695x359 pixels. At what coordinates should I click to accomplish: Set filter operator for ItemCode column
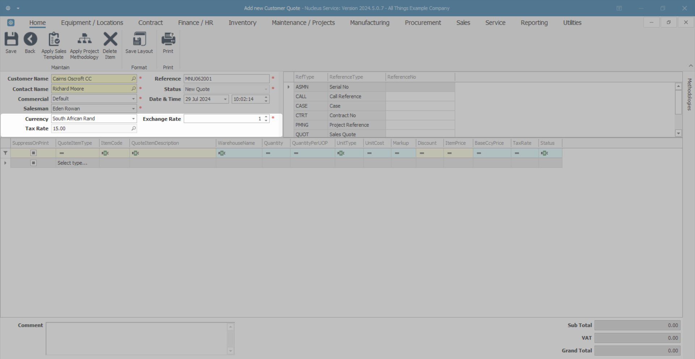coord(105,153)
